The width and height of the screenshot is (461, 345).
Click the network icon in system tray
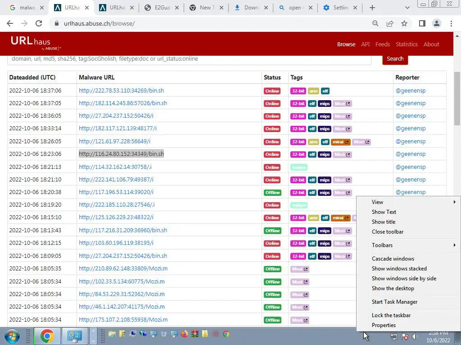(x=393, y=337)
